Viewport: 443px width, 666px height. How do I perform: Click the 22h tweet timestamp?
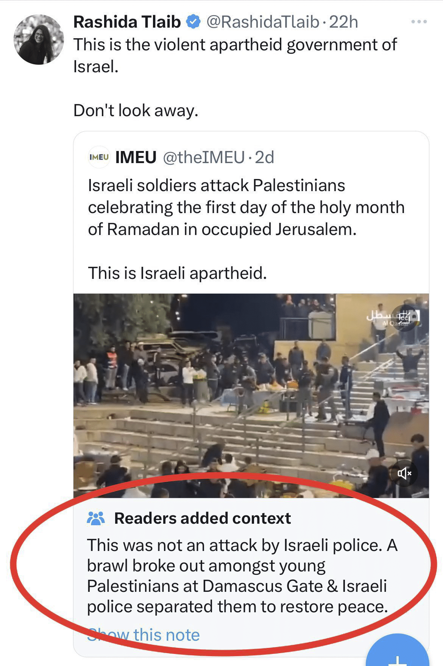pyautogui.click(x=343, y=22)
